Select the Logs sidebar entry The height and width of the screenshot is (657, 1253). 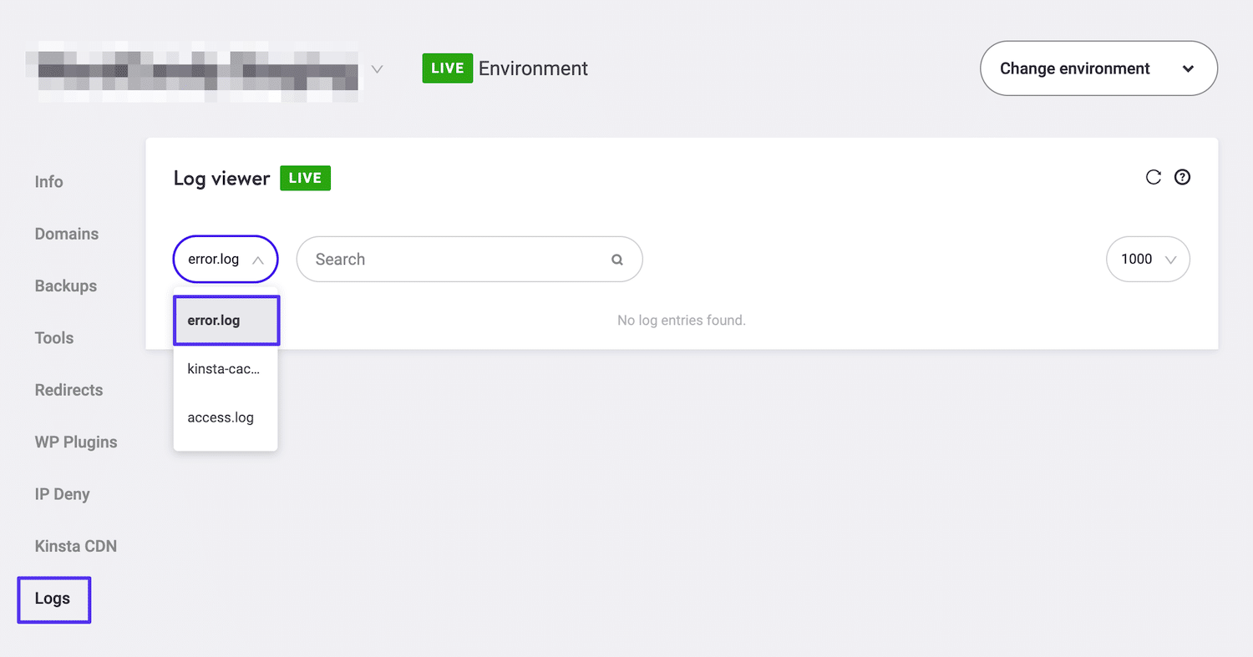click(x=53, y=599)
